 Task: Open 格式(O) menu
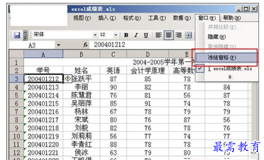coord(132,18)
